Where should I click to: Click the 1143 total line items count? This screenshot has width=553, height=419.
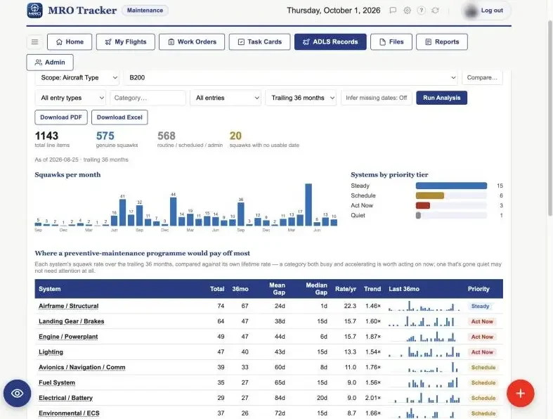[x=46, y=136]
